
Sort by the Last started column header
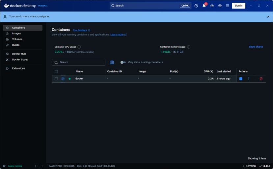click(224, 71)
